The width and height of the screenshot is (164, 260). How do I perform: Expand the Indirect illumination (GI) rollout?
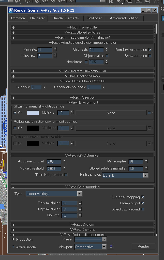82,71
